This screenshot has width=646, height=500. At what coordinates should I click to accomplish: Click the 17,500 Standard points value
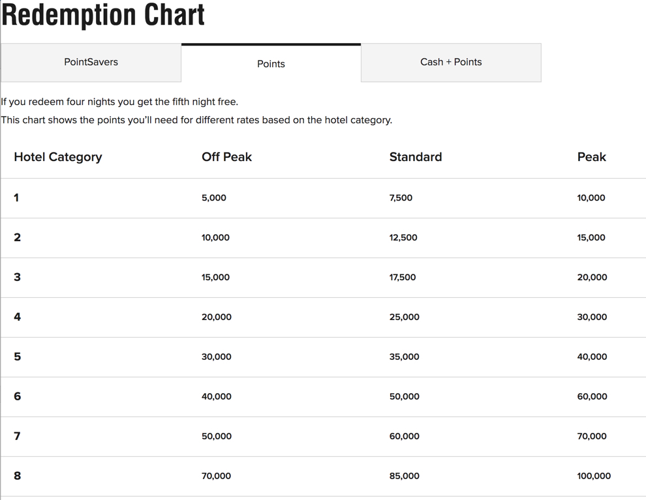click(403, 277)
